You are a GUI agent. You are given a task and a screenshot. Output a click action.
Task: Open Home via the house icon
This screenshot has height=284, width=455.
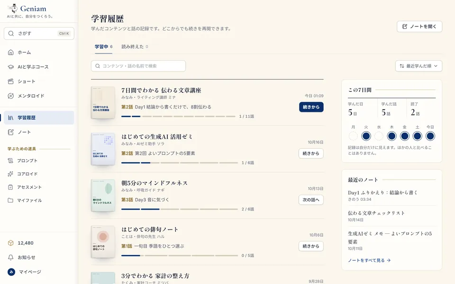click(11, 52)
